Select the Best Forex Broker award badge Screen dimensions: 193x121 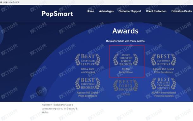point(126,85)
